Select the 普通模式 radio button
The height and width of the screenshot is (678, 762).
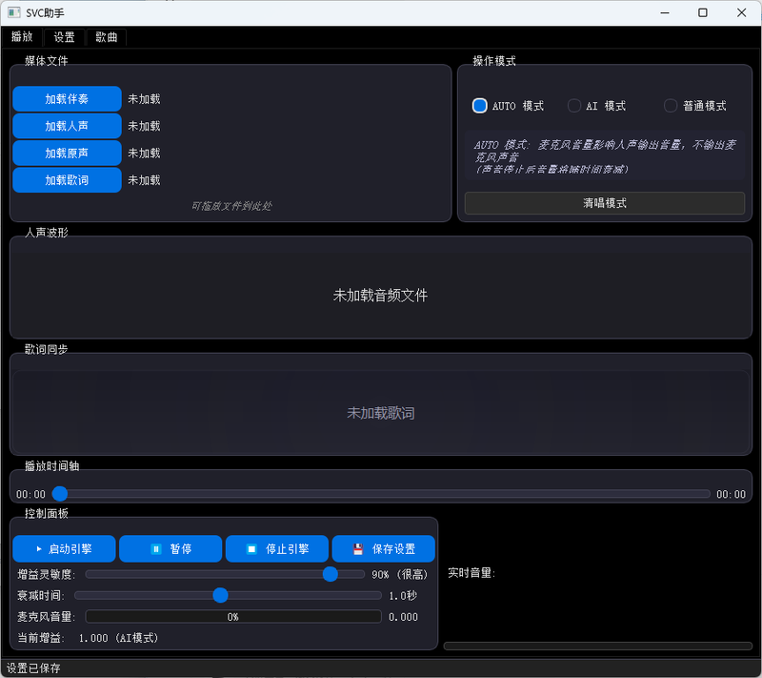click(x=695, y=106)
